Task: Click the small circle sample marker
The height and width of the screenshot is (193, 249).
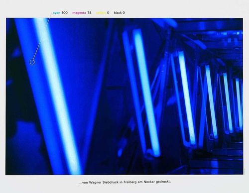Action: pyautogui.click(x=32, y=62)
